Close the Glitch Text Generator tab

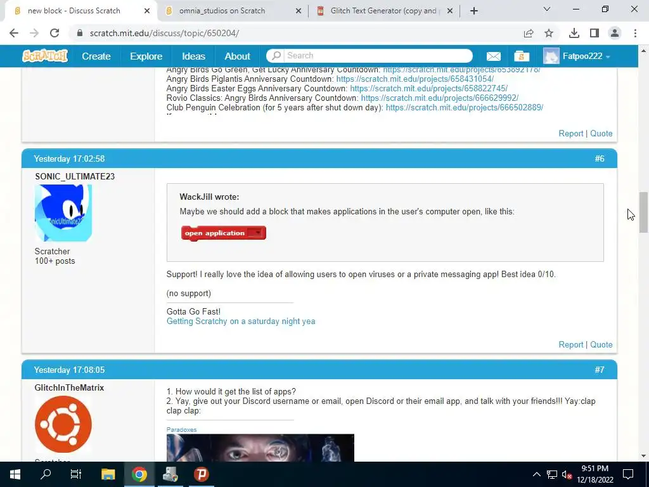450,11
